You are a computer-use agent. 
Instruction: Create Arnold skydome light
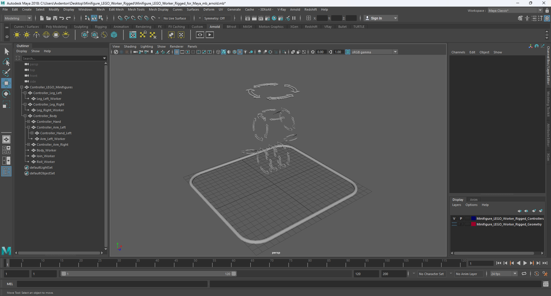(x=46, y=35)
